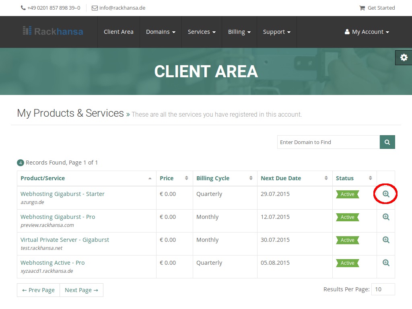This screenshot has width=412, height=309.
Task: Click the € 0.00 price for azungo.de
Action: tap(168, 194)
